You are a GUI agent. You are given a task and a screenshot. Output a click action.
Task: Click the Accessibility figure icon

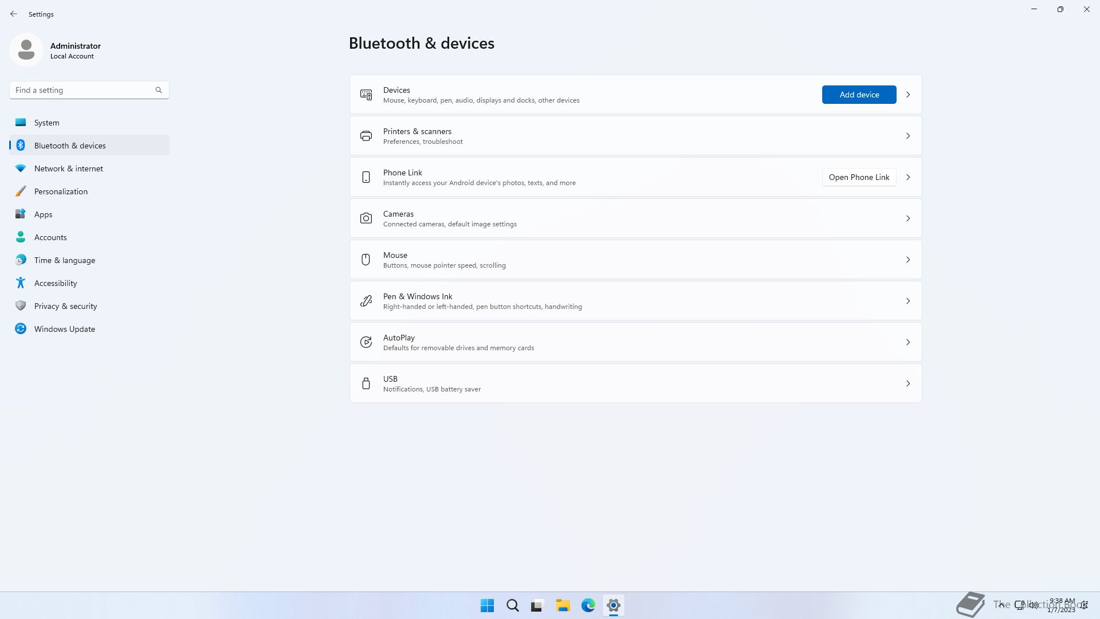point(21,283)
